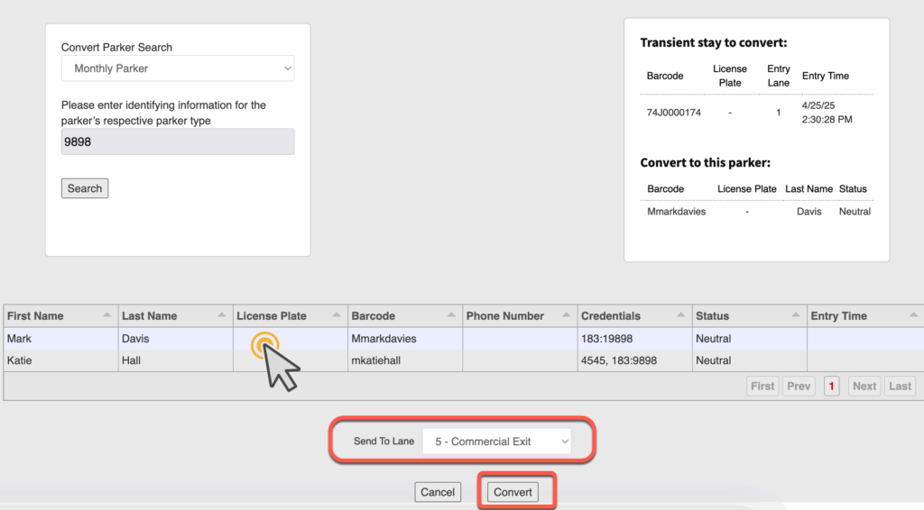The image size is (924, 510).
Task: Open the Monthly Parker search type dropdown
Action: [x=178, y=68]
